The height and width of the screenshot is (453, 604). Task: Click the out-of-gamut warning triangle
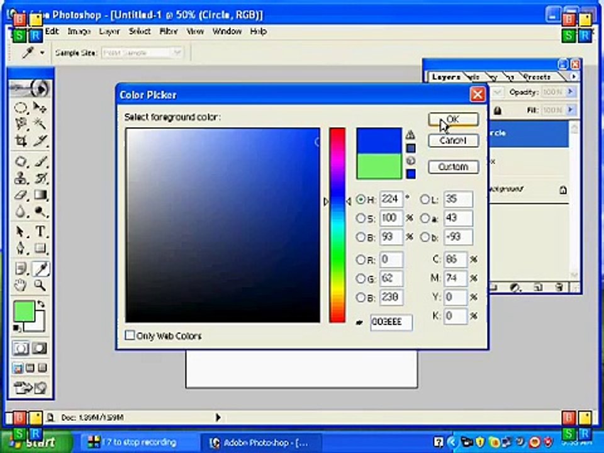click(410, 135)
